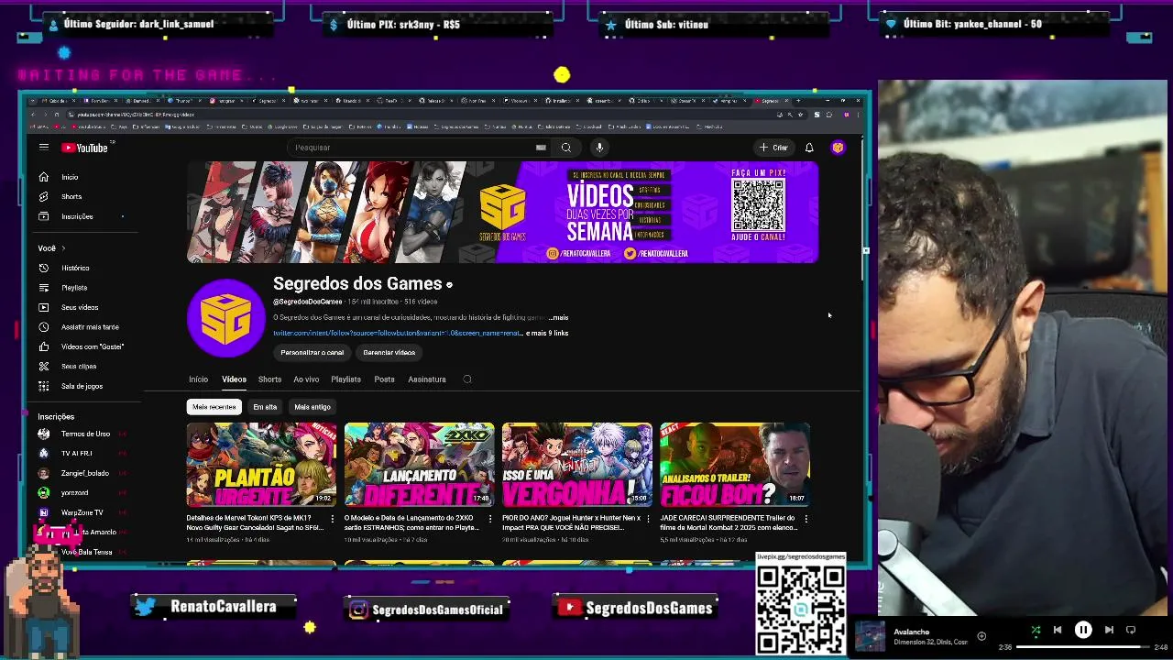Viewport: 1173px width, 660px height.
Task: Toggle repeat in the music player
Action: click(x=1131, y=630)
